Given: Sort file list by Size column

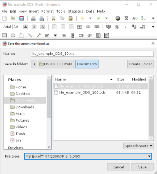Looking at the screenshot, I should 122,80.
